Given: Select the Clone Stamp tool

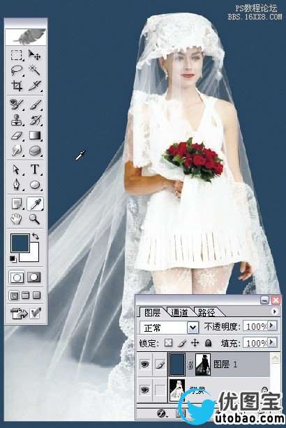Looking at the screenshot, I should coord(17,120).
